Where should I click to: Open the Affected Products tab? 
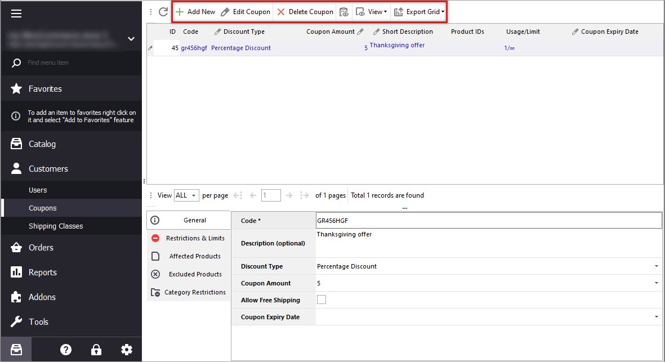coord(189,256)
